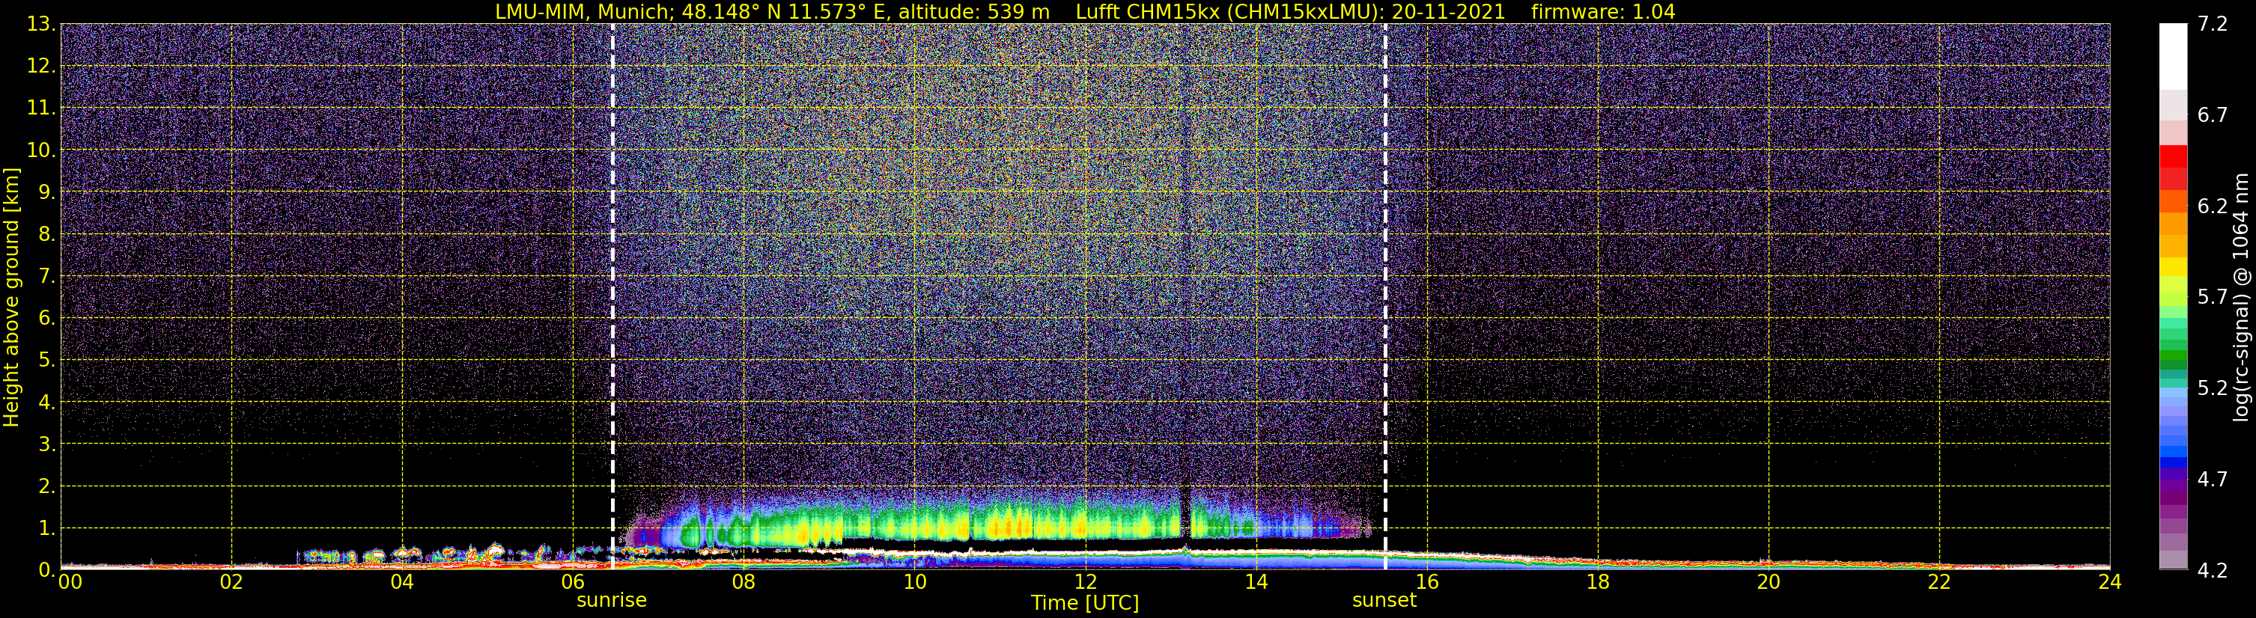Screen dimensions: 2256x618
Task: Click the colorbar value "7.2"
Action: (x=2213, y=25)
